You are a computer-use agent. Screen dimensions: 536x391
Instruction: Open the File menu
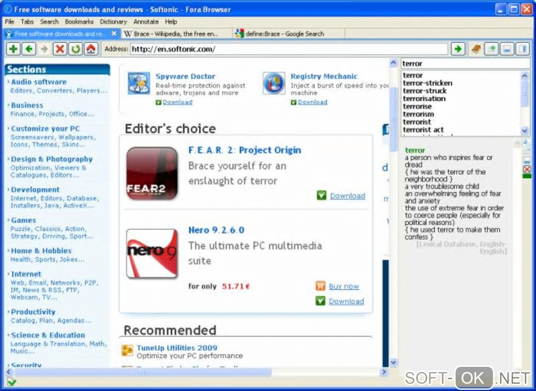[9, 22]
